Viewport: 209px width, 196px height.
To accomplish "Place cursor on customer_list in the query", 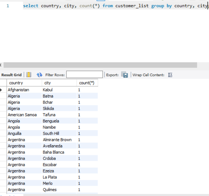I will [132, 6].
